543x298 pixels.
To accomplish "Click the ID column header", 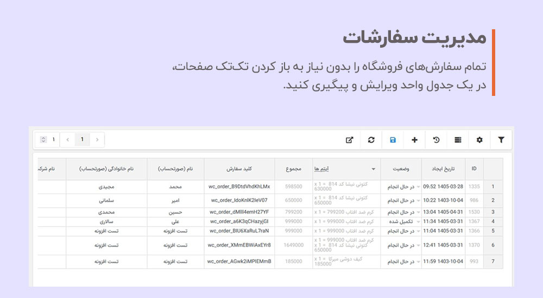I will [474, 169].
